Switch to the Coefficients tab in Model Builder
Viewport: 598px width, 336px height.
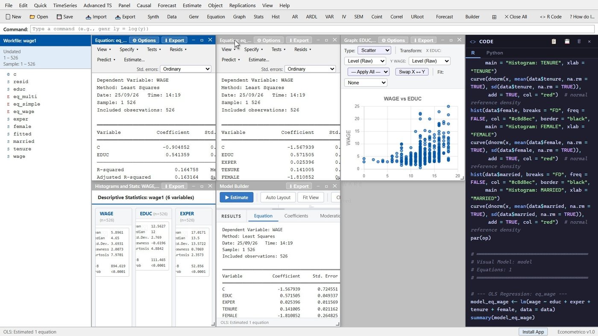tap(296, 216)
